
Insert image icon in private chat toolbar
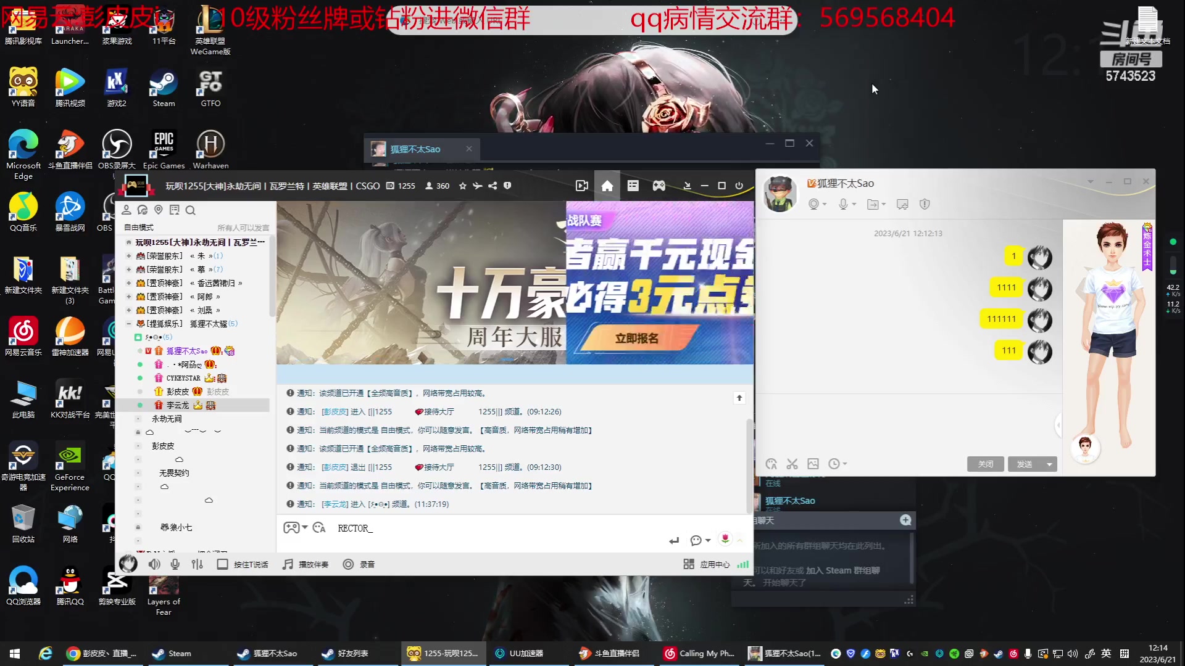813,464
